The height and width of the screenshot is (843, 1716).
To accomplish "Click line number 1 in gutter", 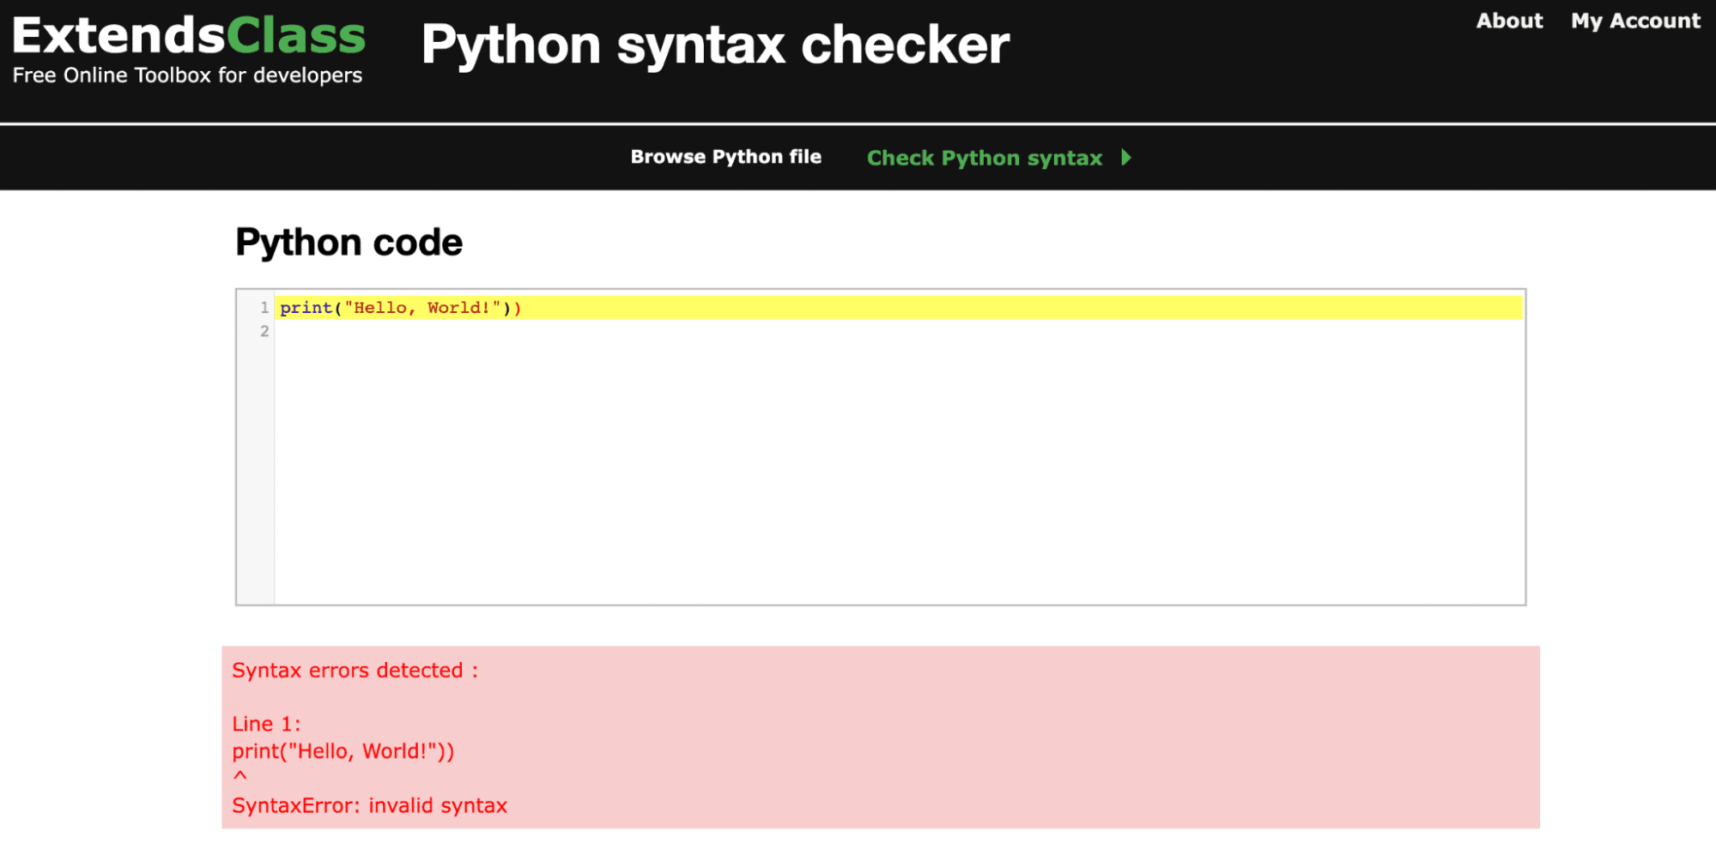I will tap(264, 307).
